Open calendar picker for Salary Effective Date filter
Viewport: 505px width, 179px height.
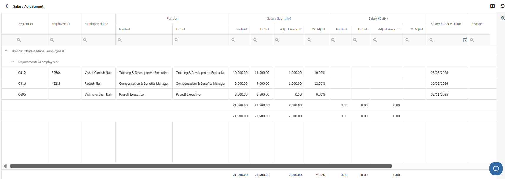465,40
